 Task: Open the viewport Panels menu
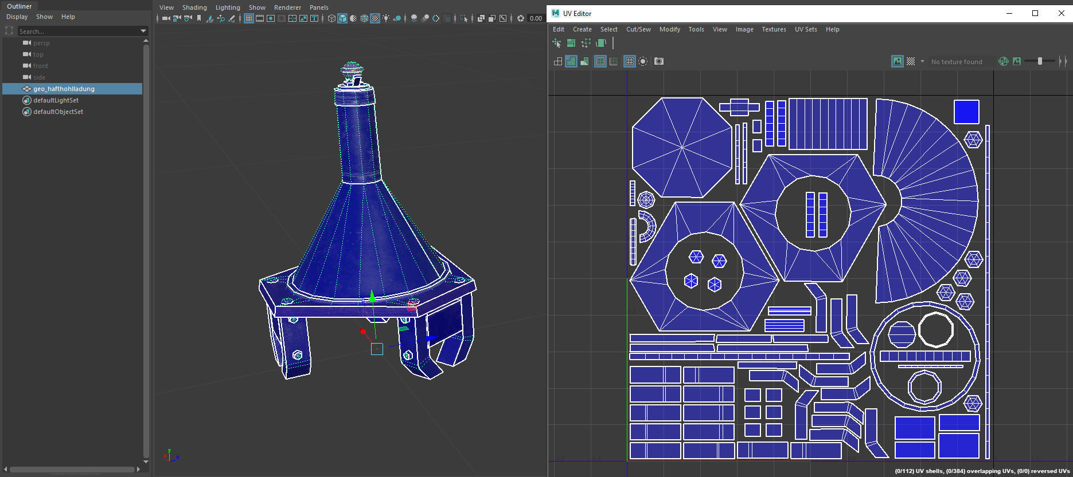click(319, 7)
